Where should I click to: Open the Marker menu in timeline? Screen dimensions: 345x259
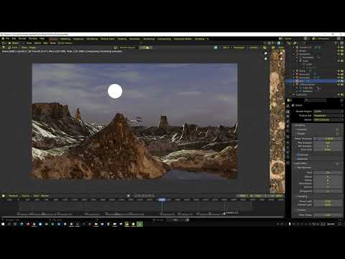pos(45,196)
